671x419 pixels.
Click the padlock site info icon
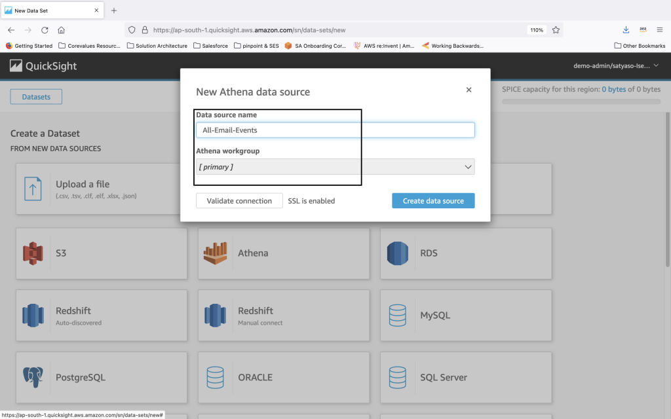click(x=145, y=30)
